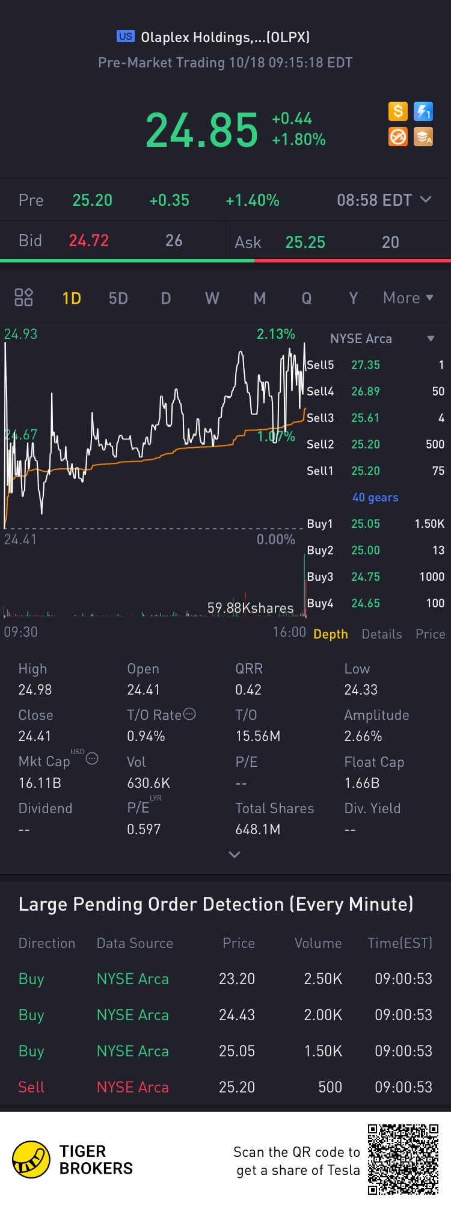Open the More timeframes dropdown
Screen dimensions: 451x1208
click(408, 298)
